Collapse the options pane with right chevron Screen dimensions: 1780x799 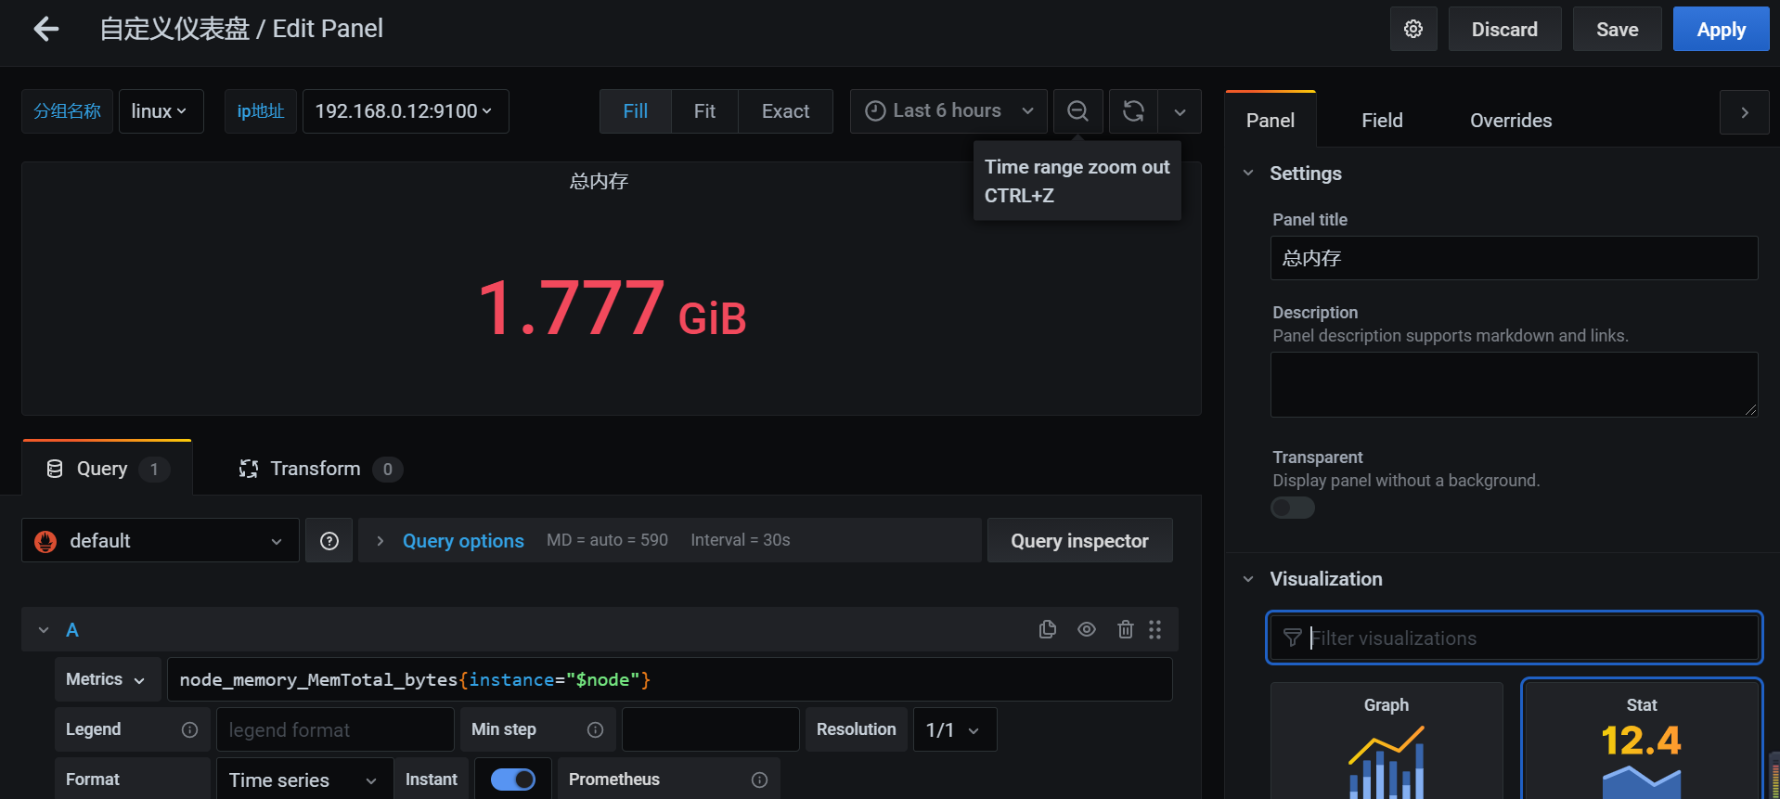tap(1745, 112)
